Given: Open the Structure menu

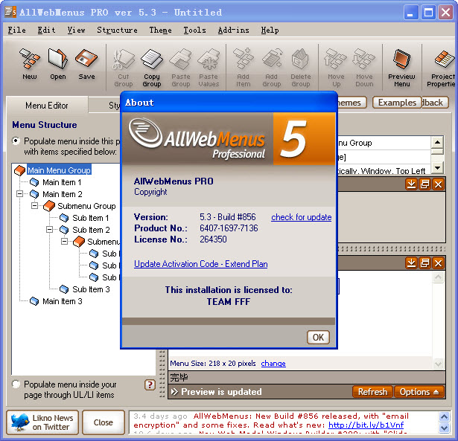Looking at the screenshot, I should [x=117, y=30].
